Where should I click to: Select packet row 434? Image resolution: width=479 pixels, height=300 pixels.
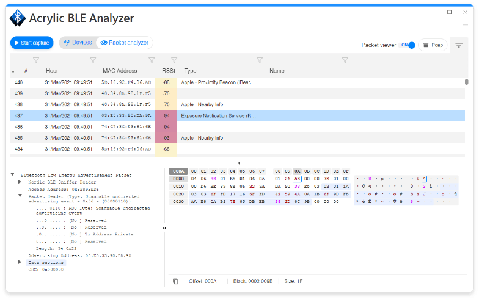click(238, 149)
